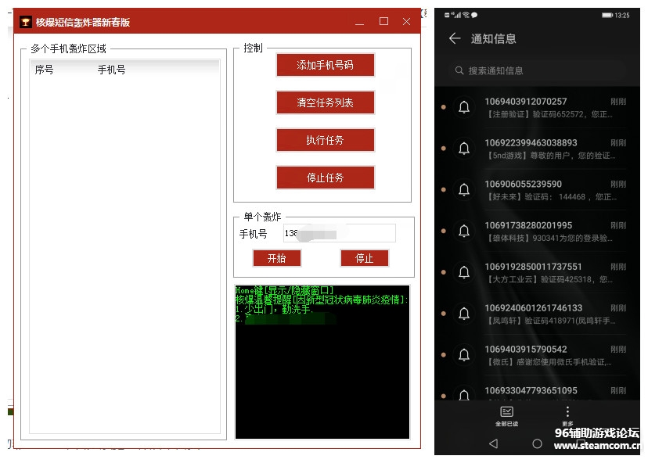Tap the bell icon for 【大方工业云】 notification

click(464, 273)
